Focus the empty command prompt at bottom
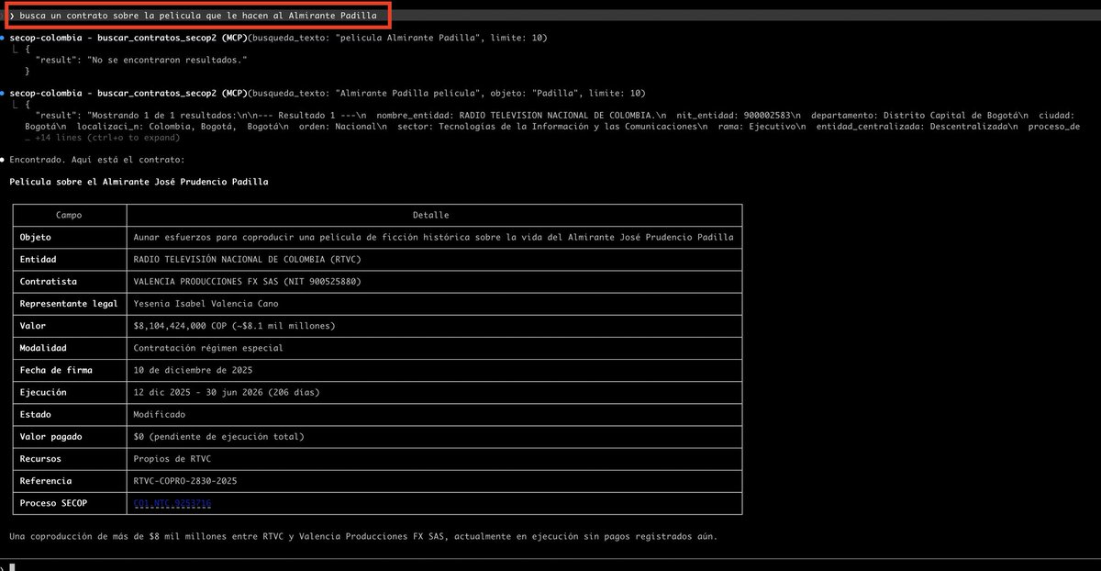 tap(550, 565)
